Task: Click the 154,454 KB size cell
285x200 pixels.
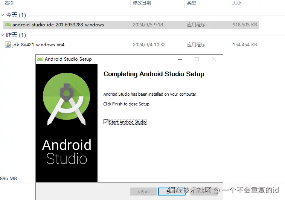Action: pyautogui.click(x=245, y=45)
